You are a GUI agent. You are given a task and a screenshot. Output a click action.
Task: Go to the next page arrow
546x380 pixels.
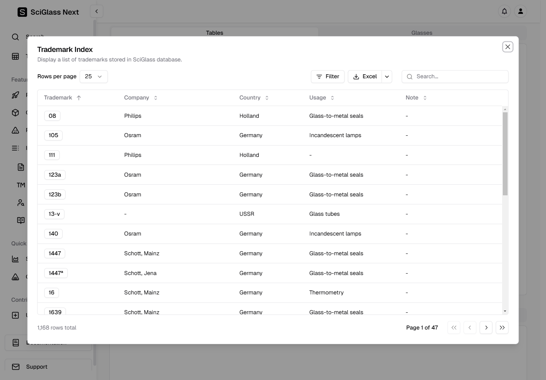click(x=486, y=328)
